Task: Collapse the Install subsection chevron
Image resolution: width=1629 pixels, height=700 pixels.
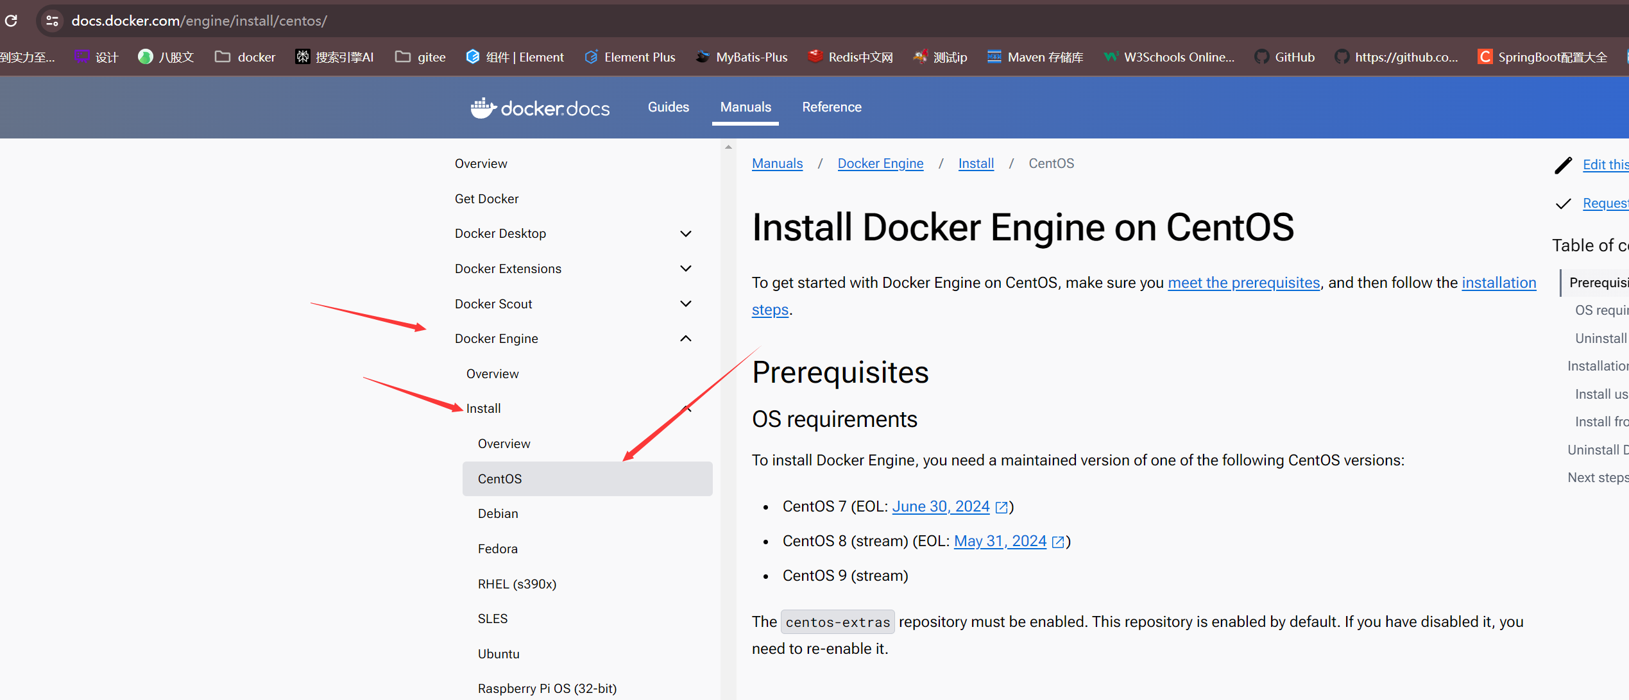Action: pyautogui.click(x=686, y=408)
